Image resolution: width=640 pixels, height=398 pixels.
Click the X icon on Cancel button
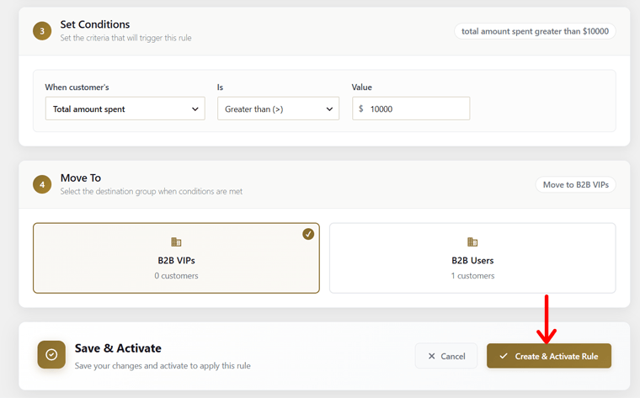(431, 356)
